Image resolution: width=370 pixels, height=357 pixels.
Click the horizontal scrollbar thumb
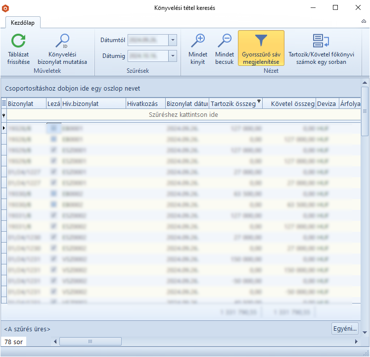click(x=90, y=341)
